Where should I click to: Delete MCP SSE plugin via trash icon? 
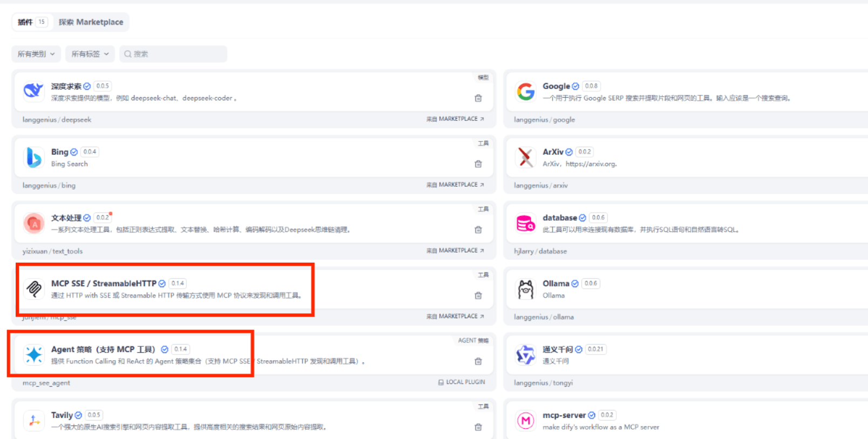coord(478,296)
